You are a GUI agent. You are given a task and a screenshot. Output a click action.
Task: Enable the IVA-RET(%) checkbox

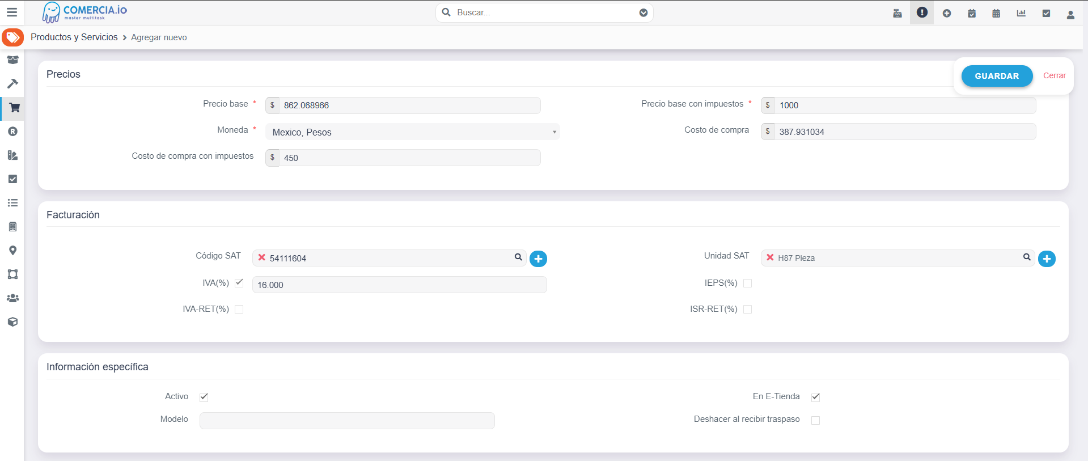[x=239, y=309]
